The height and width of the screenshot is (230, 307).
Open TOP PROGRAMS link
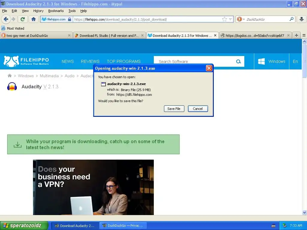(124, 61)
